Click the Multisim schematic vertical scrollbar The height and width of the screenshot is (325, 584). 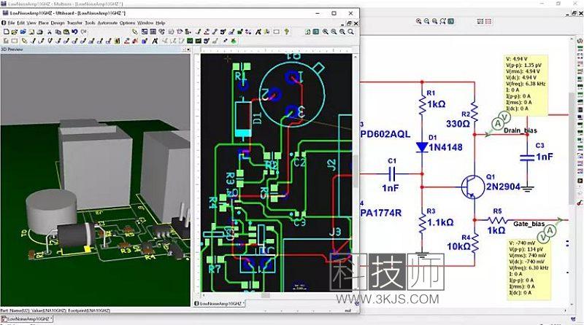point(572,149)
